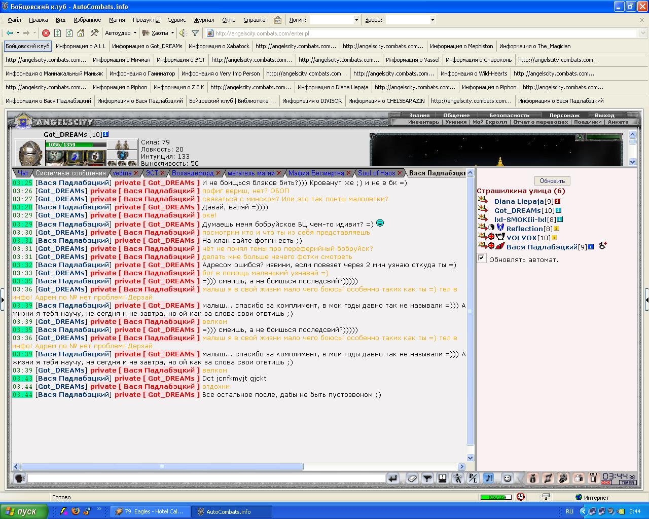Image resolution: width=649 pixels, height=519 pixels.
Task: Open Поединки link in game menu
Action: pos(588,122)
